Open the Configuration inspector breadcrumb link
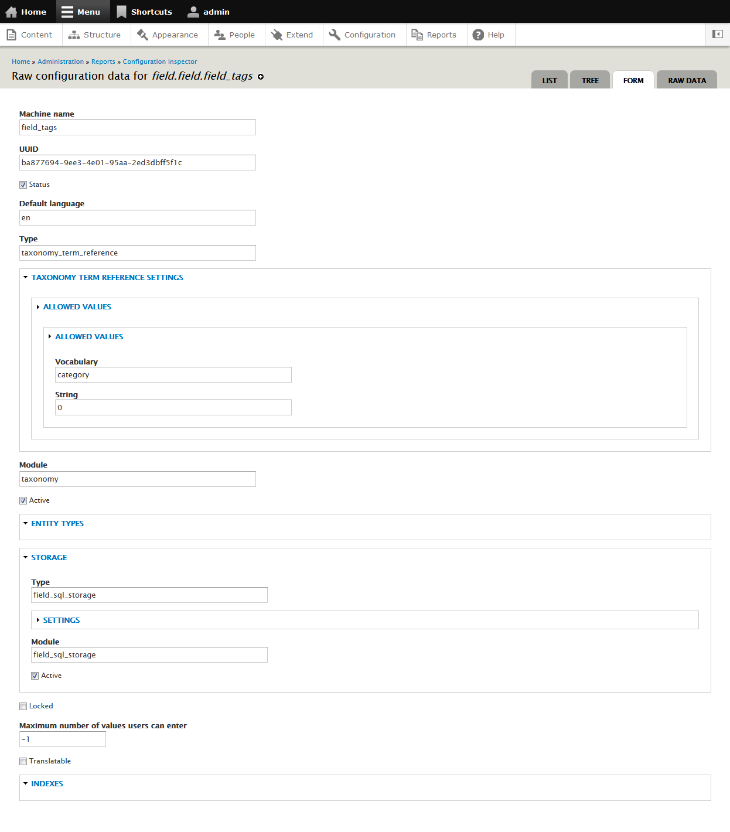Image resolution: width=730 pixels, height=832 pixels. click(159, 62)
